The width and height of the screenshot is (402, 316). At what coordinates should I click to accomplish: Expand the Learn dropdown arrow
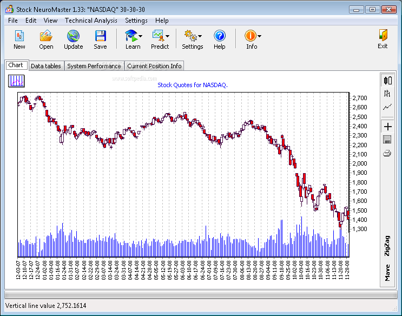tap(140, 36)
